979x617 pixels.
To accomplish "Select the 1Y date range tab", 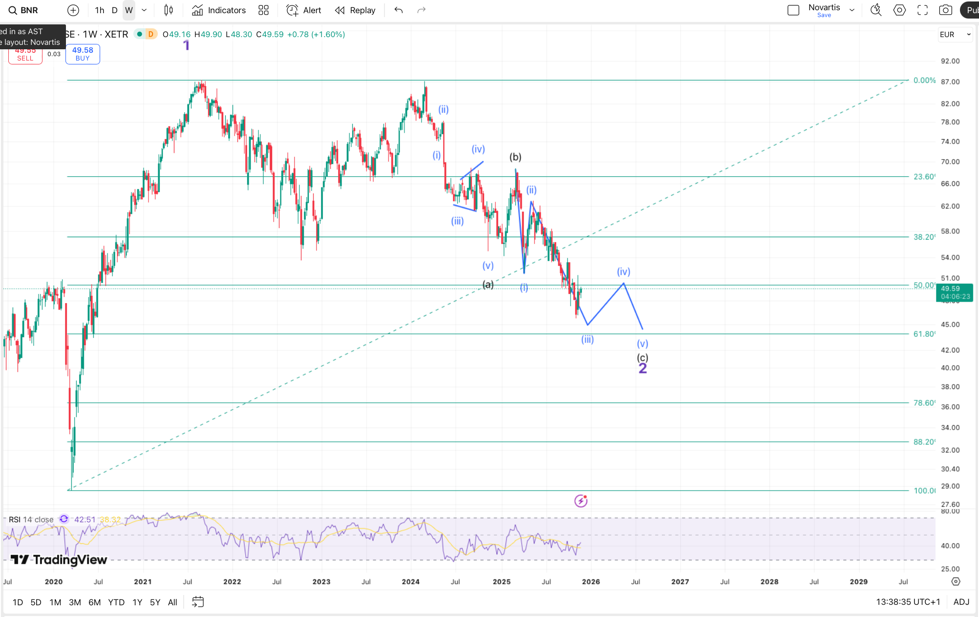I will [137, 602].
